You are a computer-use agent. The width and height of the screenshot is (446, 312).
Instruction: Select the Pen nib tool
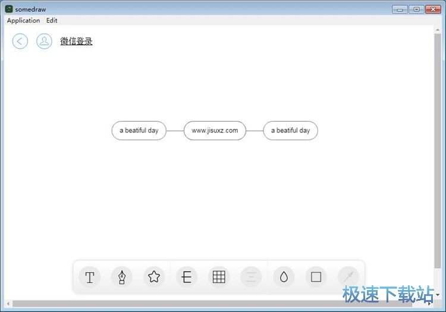tap(122, 277)
